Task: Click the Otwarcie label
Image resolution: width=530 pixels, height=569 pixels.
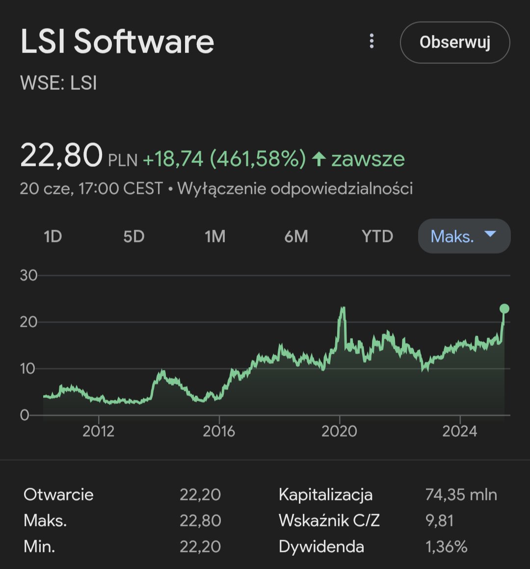Action: pos(58,494)
